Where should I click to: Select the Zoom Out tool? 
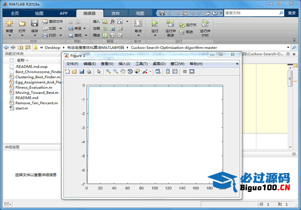(x=116, y=71)
